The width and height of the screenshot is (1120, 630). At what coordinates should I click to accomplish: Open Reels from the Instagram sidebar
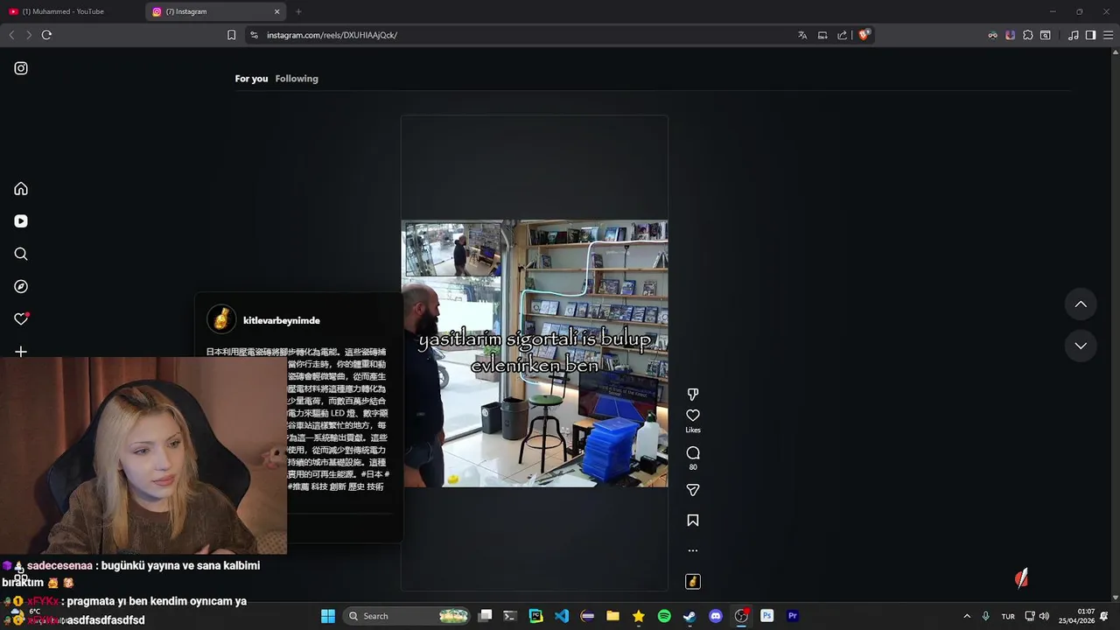pos(21,221)
